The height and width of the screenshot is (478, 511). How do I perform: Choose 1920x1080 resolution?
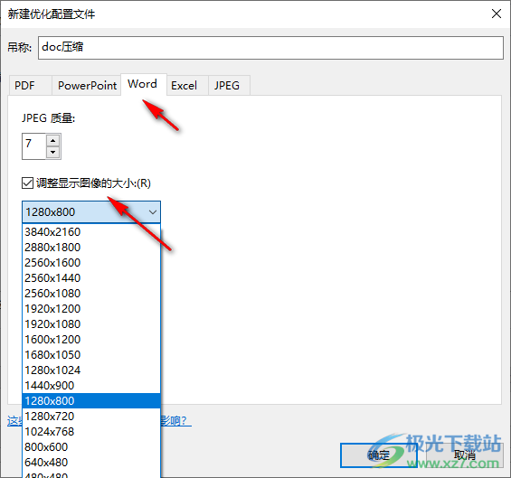91,324
